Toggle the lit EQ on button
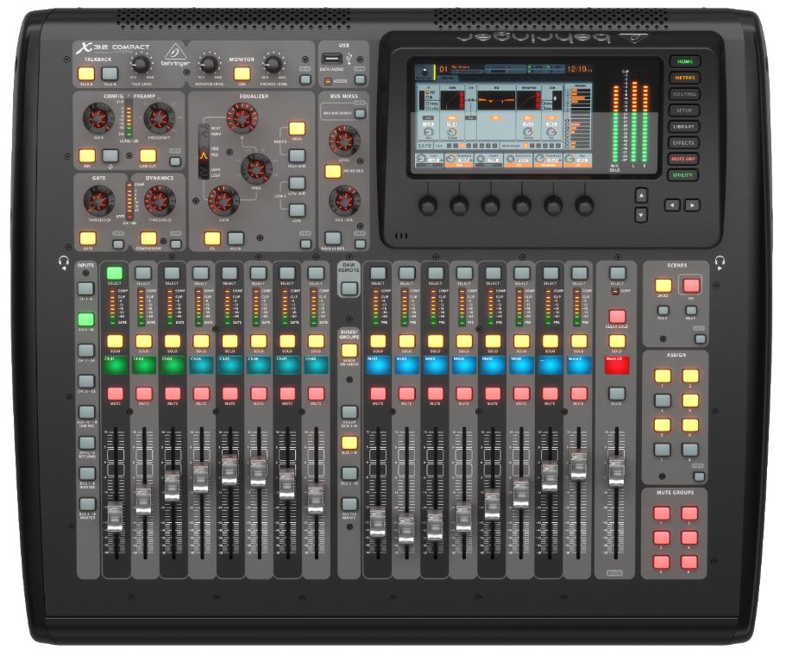The image size is (786, 656). click(x=212, y=237)
